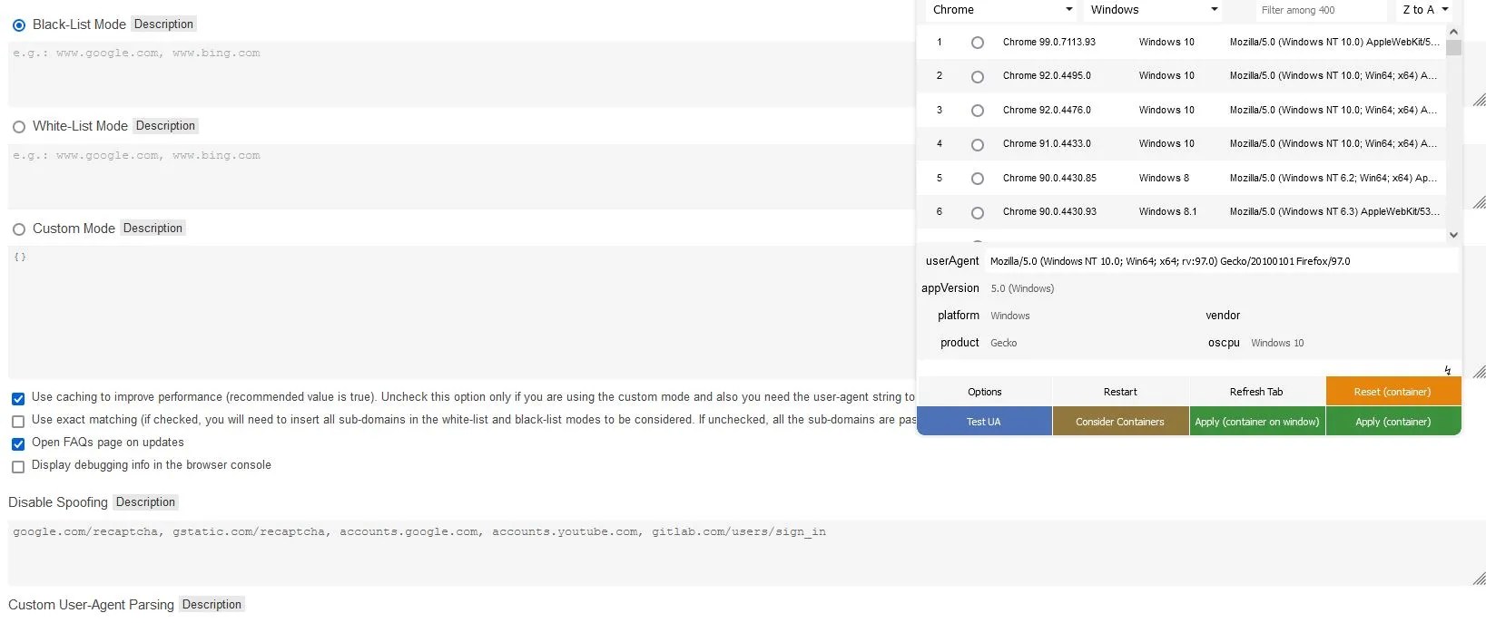The image size is (1486, 623).
Task: Click the Disable Spoofing textarea
Action: point(746,553)
